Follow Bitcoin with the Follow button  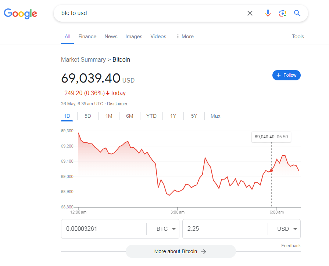[286, 75]
